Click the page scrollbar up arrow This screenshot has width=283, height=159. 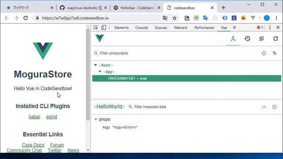click(88, 26)
